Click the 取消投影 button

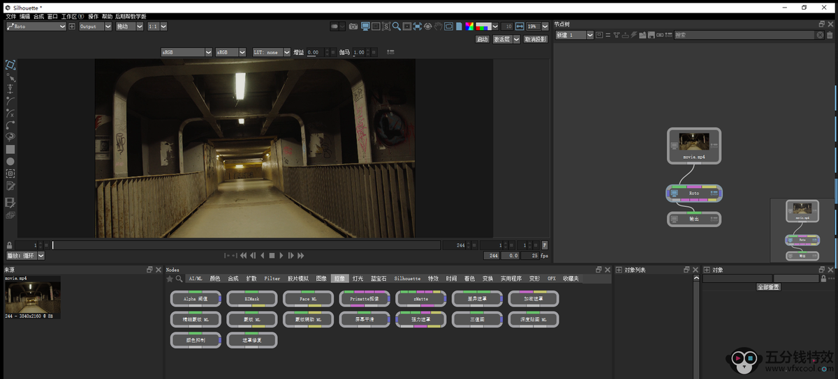(536, 40)
